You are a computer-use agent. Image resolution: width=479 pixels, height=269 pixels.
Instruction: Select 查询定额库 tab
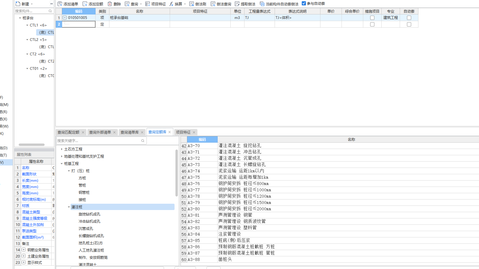coord(157,132)
